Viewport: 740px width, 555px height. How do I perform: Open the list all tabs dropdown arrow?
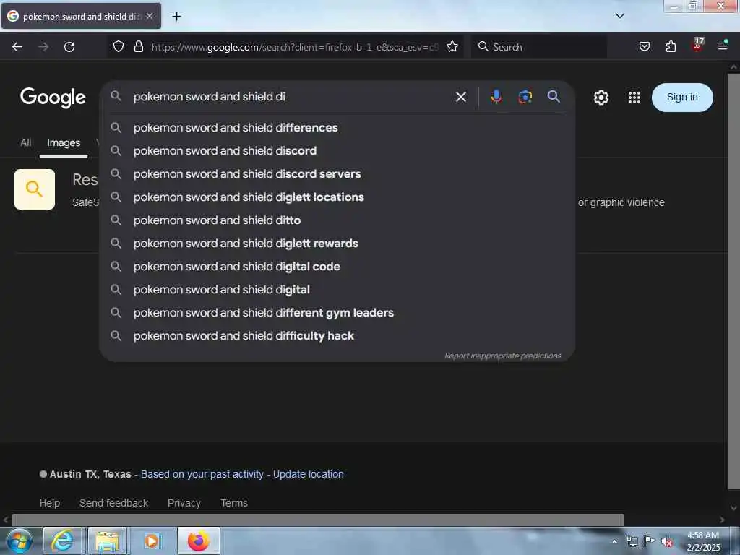click(619, 16)
